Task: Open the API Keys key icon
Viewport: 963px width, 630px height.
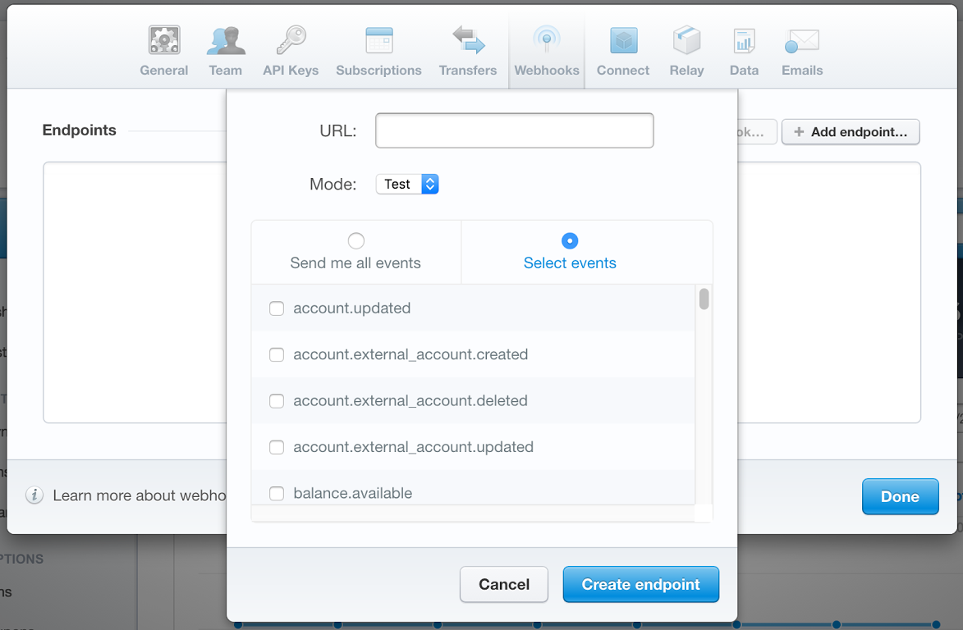Action: [291, 40]
